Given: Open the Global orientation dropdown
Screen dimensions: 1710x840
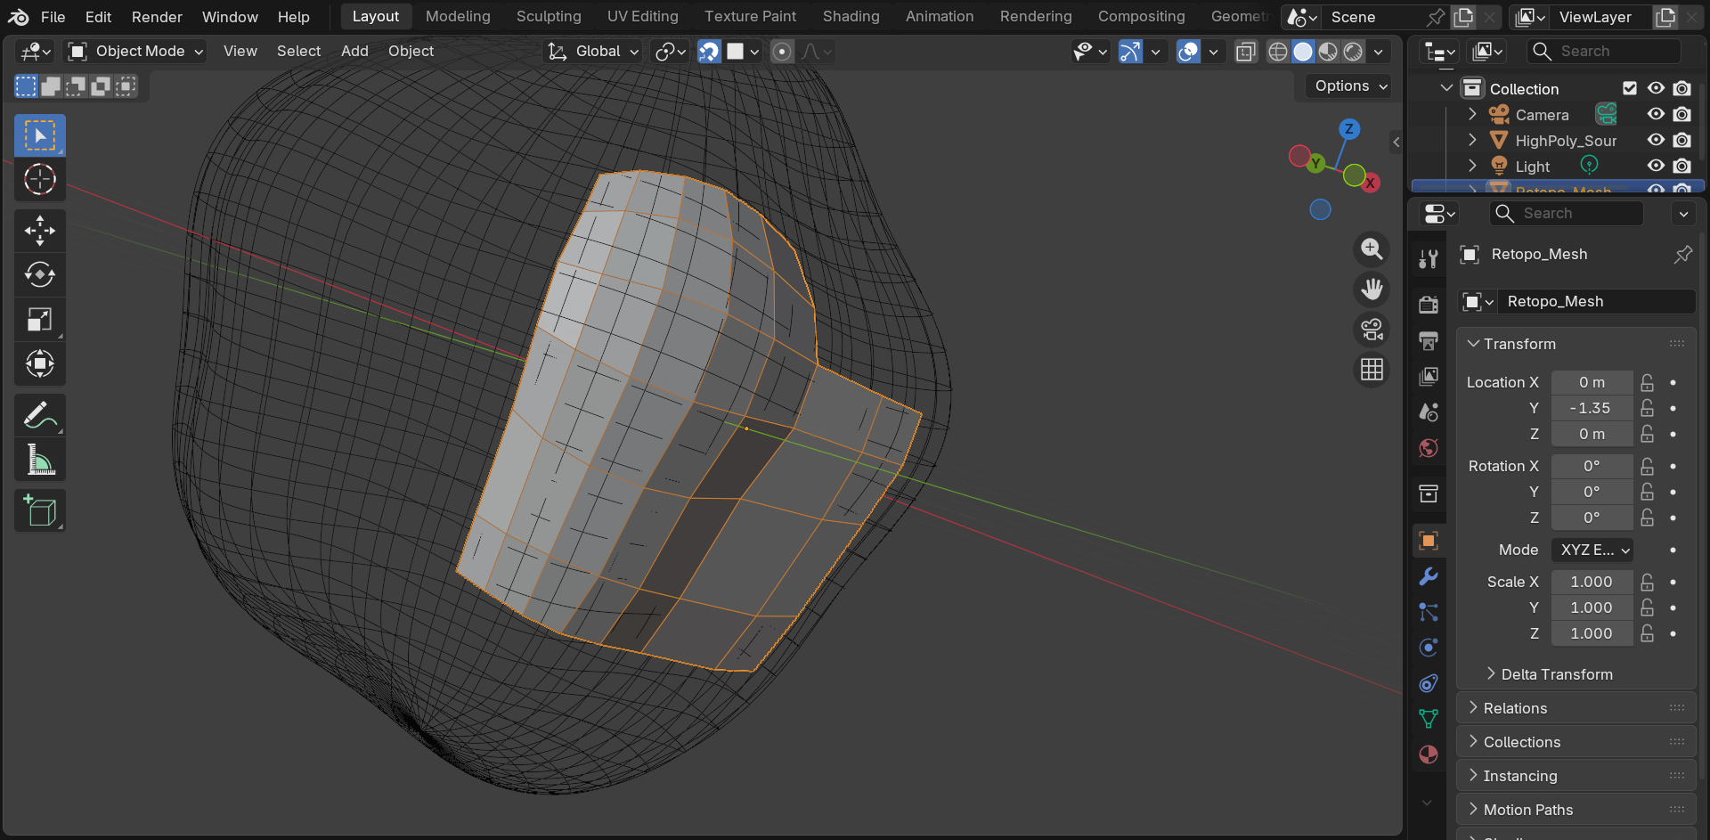Looking at the screenshot, I should [593, 52].
